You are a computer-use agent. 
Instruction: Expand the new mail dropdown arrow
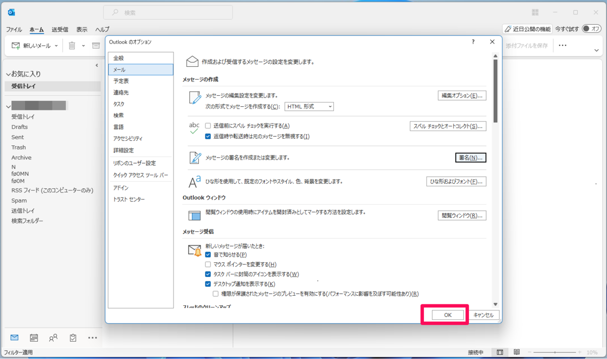(56, 46)
